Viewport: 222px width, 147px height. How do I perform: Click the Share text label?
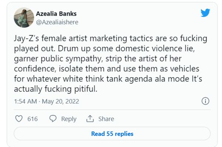click(106, 119)
